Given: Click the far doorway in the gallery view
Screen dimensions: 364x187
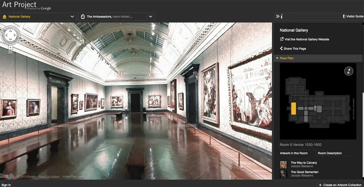Looking at the screenshot, I should click(x=135, y=101).
